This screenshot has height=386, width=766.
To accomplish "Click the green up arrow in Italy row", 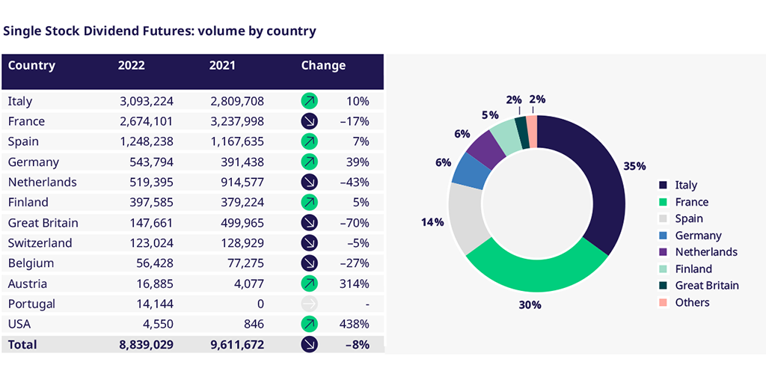I will [310, 101].
